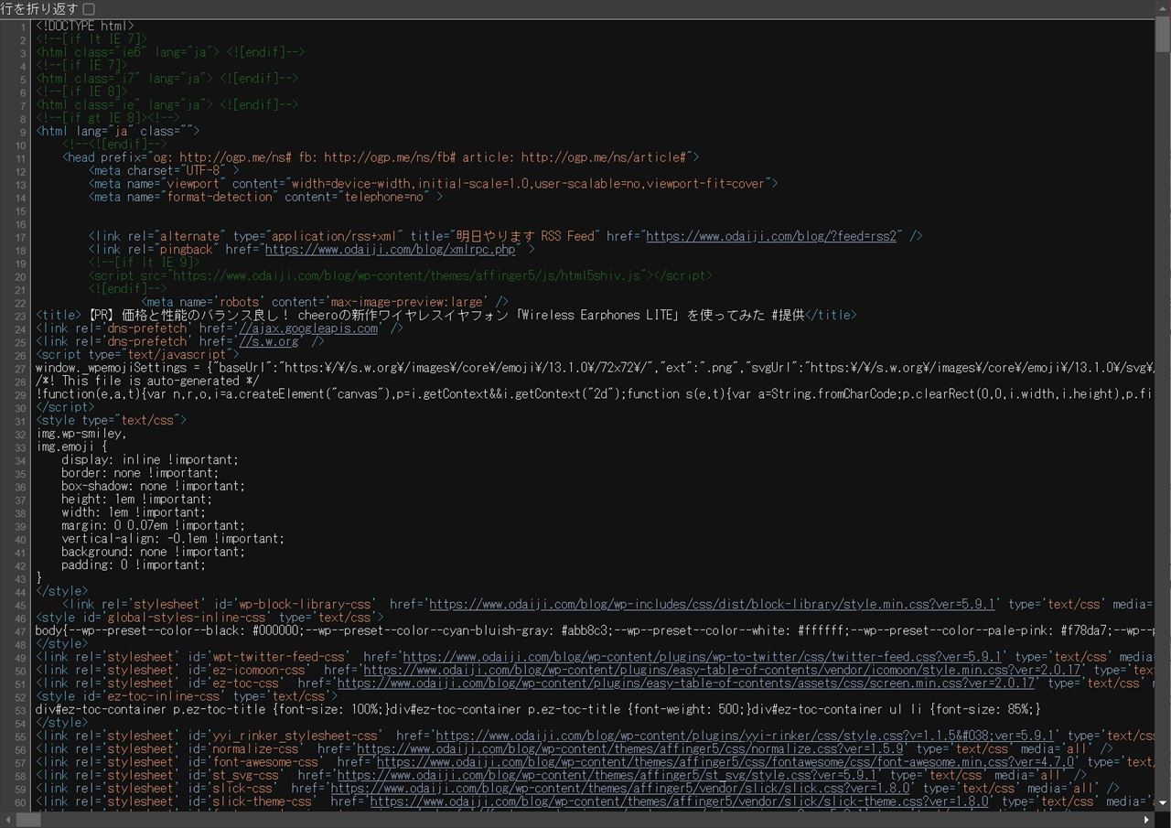Click the 'vertical-align: -0.1em !important;' line
This screenshot has height=828, width=1171.
click(173, 538)
